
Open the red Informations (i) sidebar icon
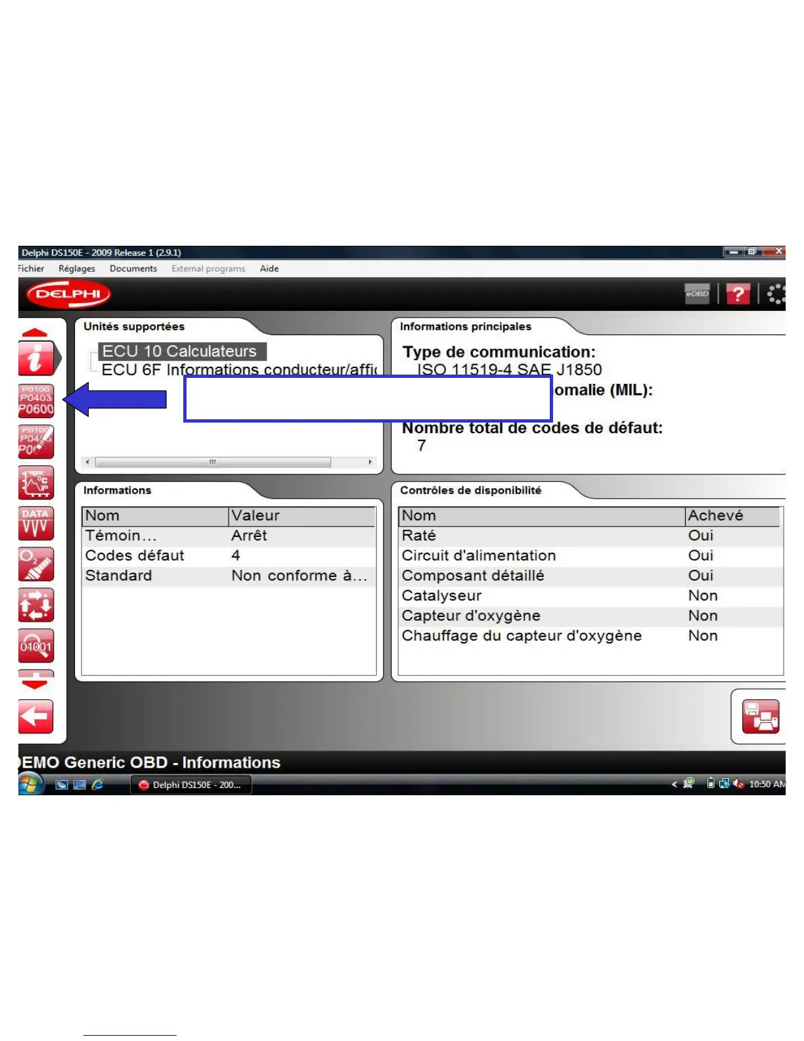tap(36, 359)
